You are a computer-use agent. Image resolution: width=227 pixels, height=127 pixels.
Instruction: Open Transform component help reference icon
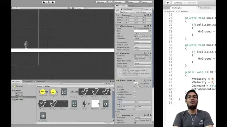145,15
